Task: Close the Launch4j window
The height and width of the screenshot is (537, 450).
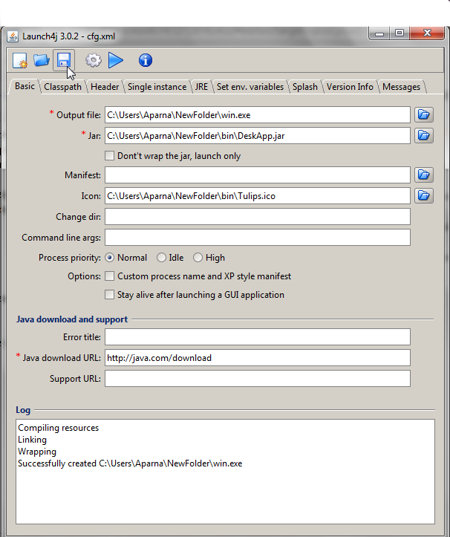Action: pos(427,33)
